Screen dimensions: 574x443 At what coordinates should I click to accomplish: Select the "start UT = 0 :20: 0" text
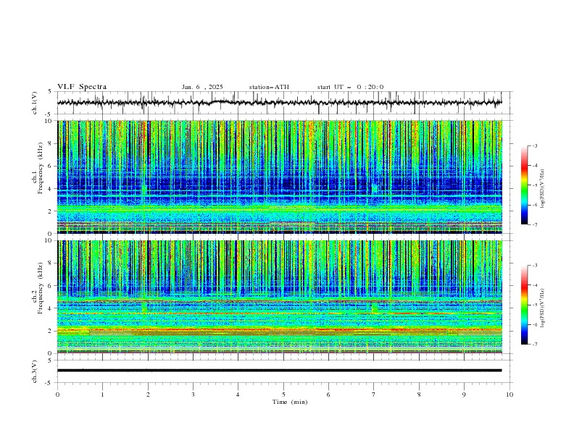coord(350,87)
